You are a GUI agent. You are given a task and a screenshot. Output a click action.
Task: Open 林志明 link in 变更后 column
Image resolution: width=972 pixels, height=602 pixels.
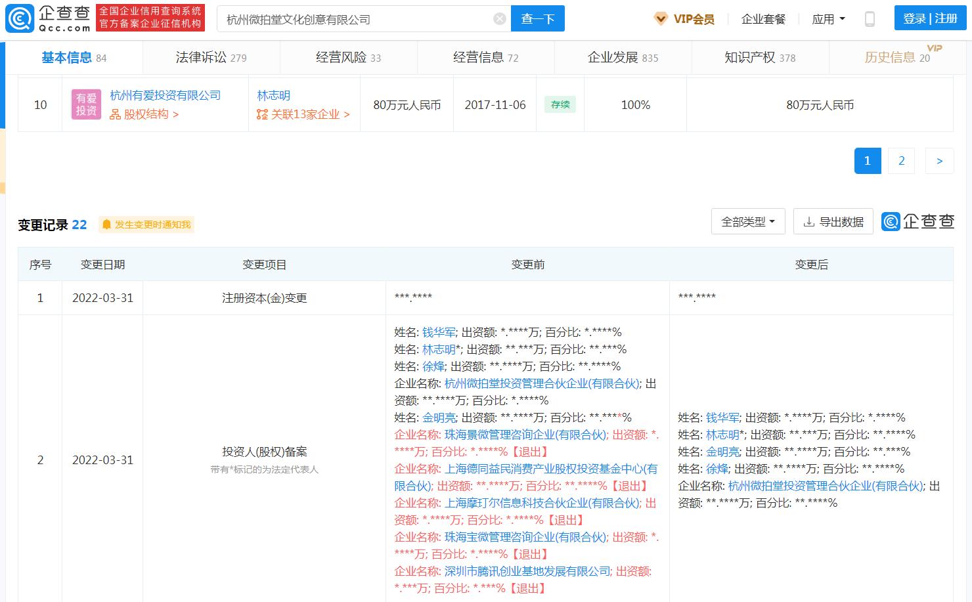[722, 435]
